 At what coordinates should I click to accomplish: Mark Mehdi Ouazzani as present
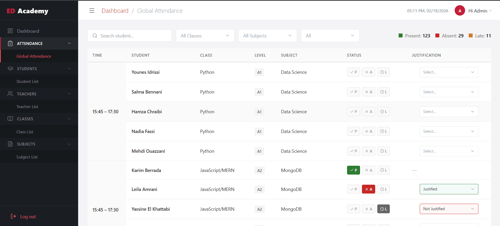click(354, 151)
